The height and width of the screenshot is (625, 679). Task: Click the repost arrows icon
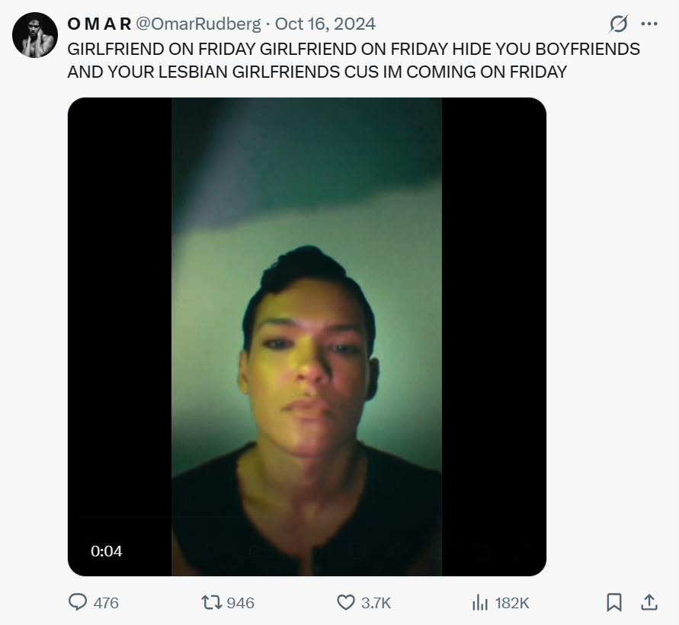coord(210,602)
